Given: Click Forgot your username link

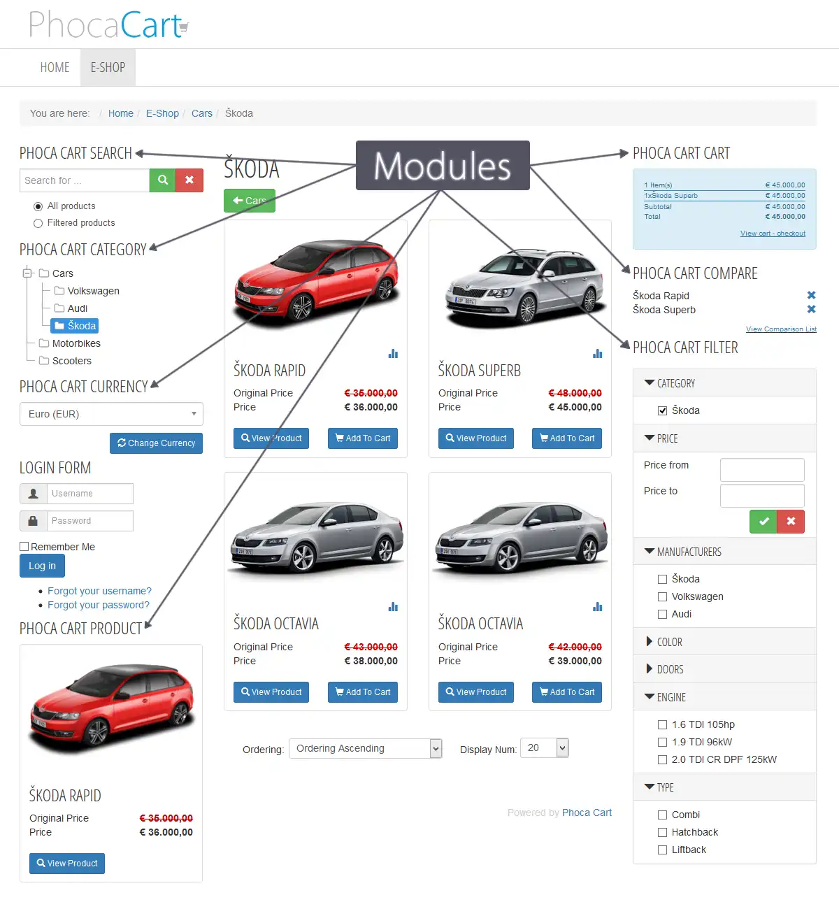Looking at the screenshot, I should point(99,591).
